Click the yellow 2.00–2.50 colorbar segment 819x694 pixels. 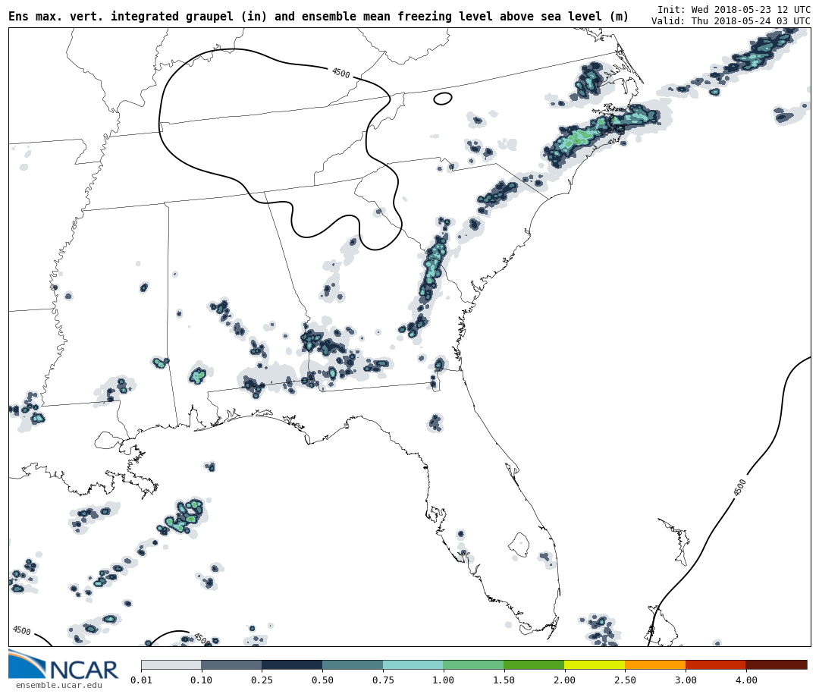tap(594, 664)
